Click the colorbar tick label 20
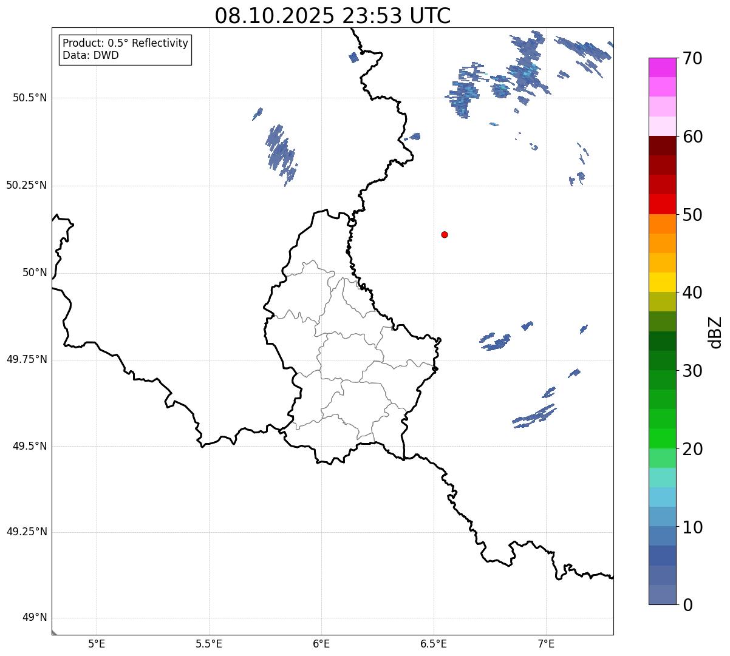This screenshot has height=656, width=730. coord(692,449)
